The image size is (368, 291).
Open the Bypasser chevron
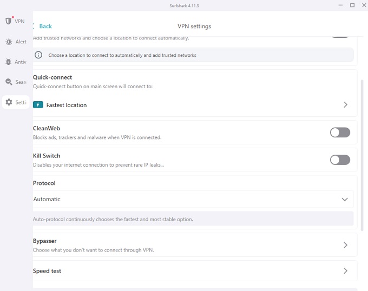tap(345, 245)
